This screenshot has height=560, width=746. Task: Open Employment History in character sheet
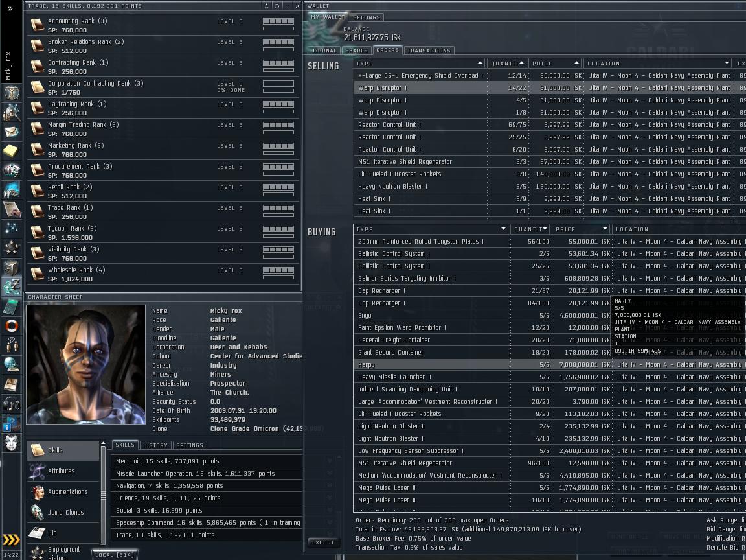(63, 553)
